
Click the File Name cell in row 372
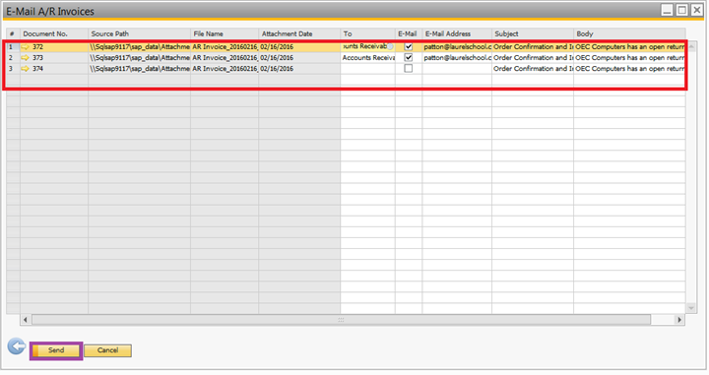pos(225,47)
